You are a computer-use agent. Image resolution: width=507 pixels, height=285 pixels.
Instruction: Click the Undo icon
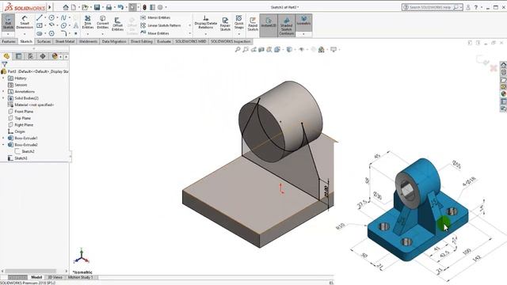click(x=120, y=7)
